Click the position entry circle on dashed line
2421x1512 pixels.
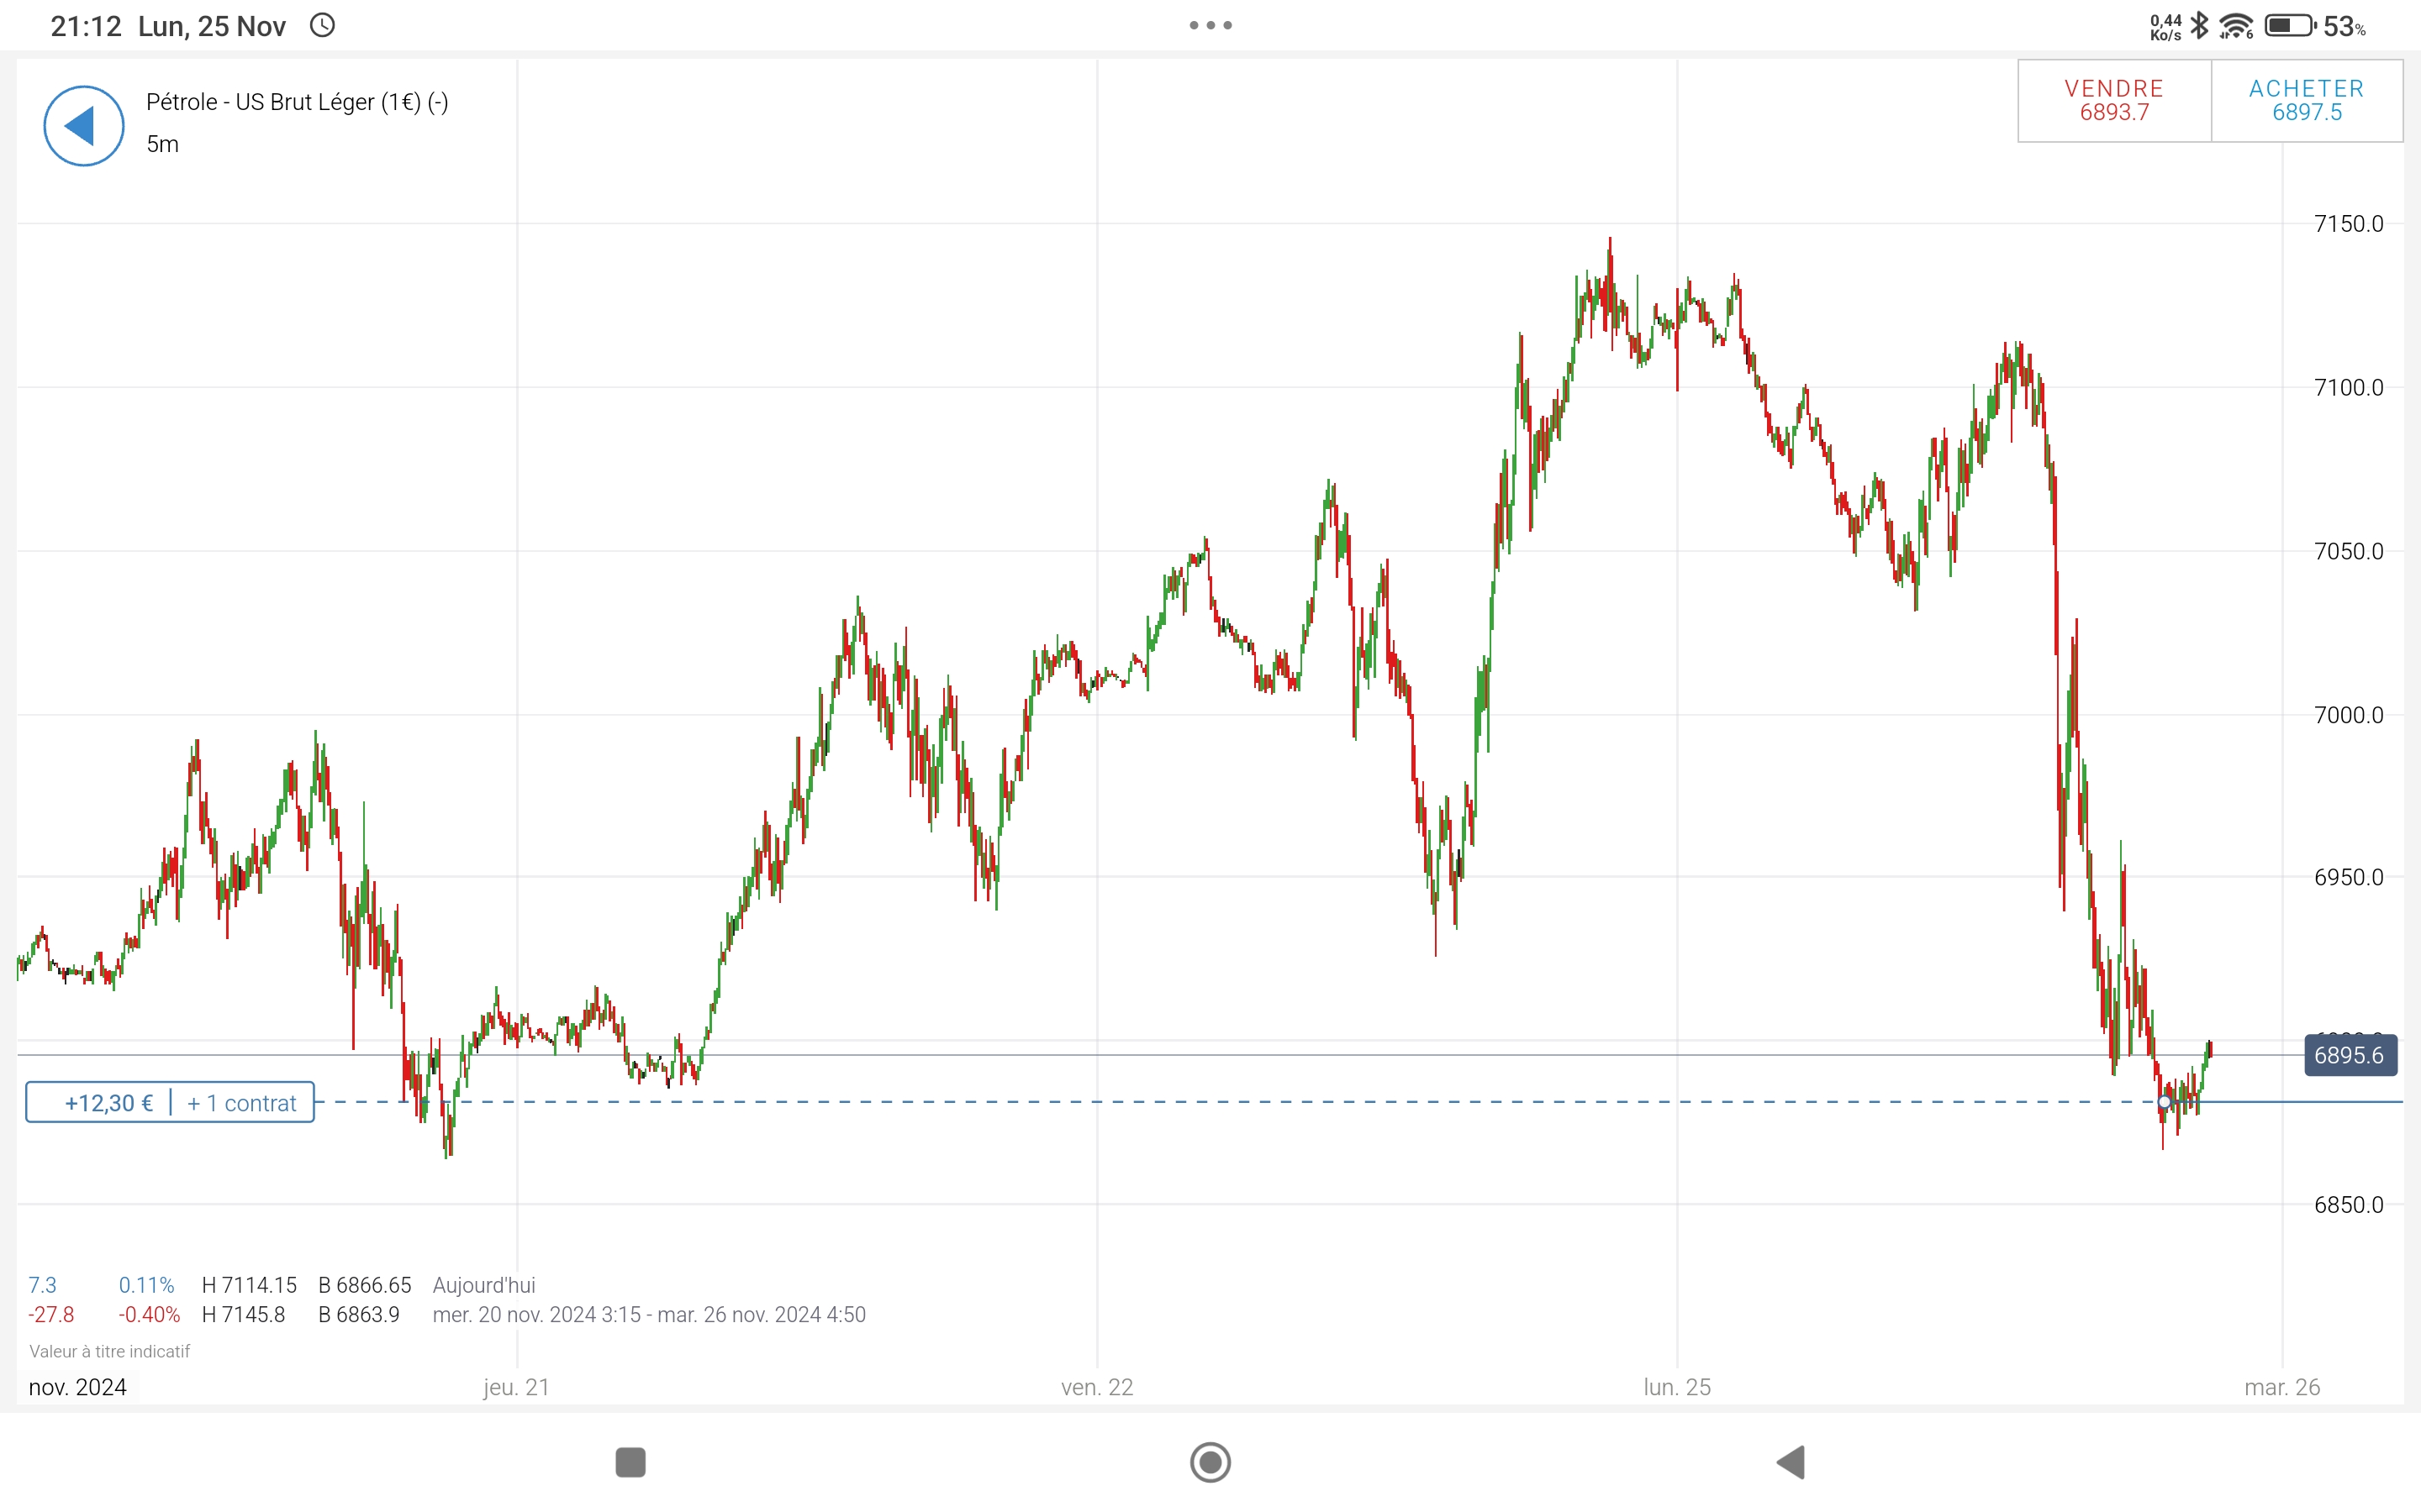2164,1102
